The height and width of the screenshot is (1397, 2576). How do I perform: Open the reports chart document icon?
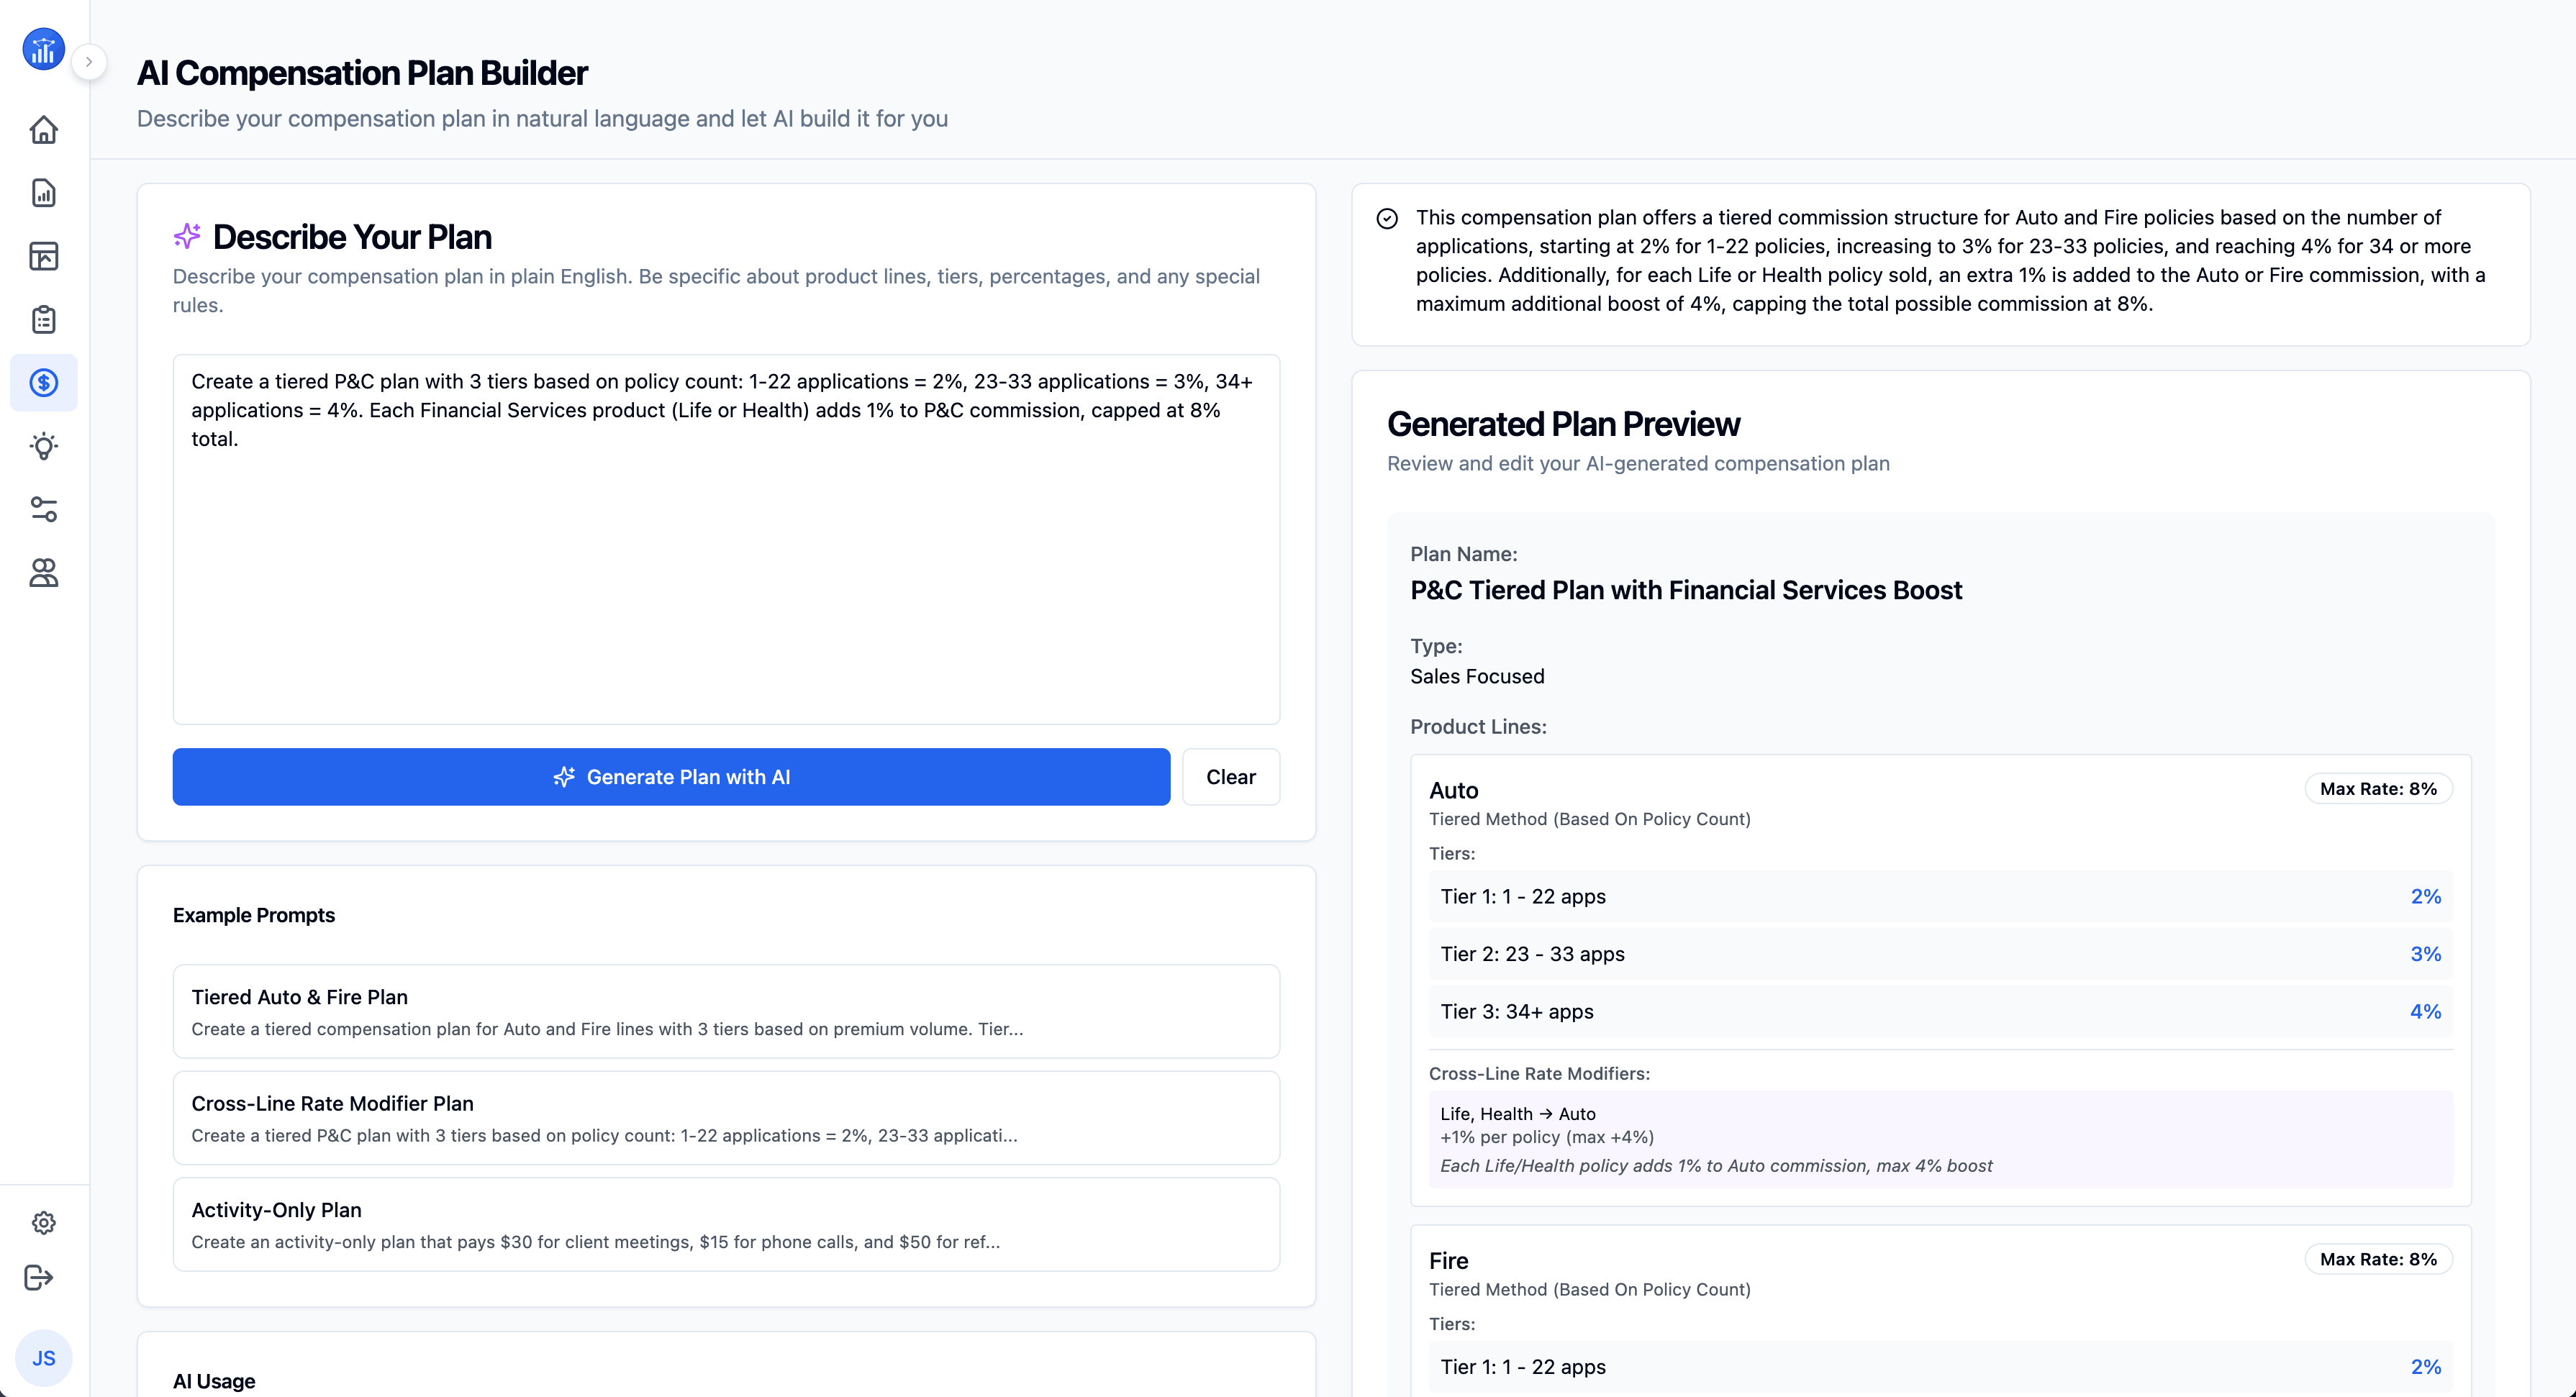tap(43, 193)
